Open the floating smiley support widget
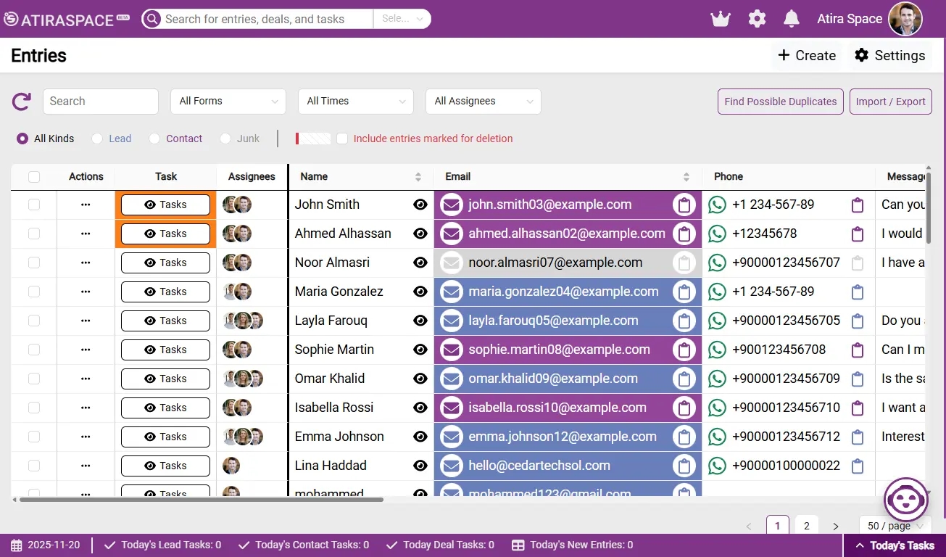Screen dimensions: 946x557 [x=905, y=500]
